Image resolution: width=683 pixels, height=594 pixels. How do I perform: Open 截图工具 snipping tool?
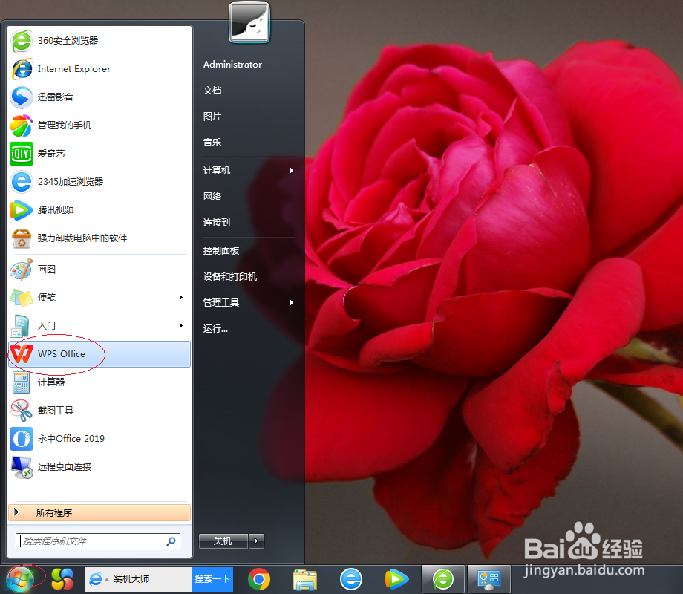click(99, 410)
